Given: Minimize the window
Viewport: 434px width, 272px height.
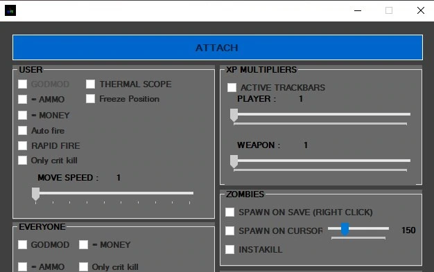Looking at the screenshot, I should point(358,10).
